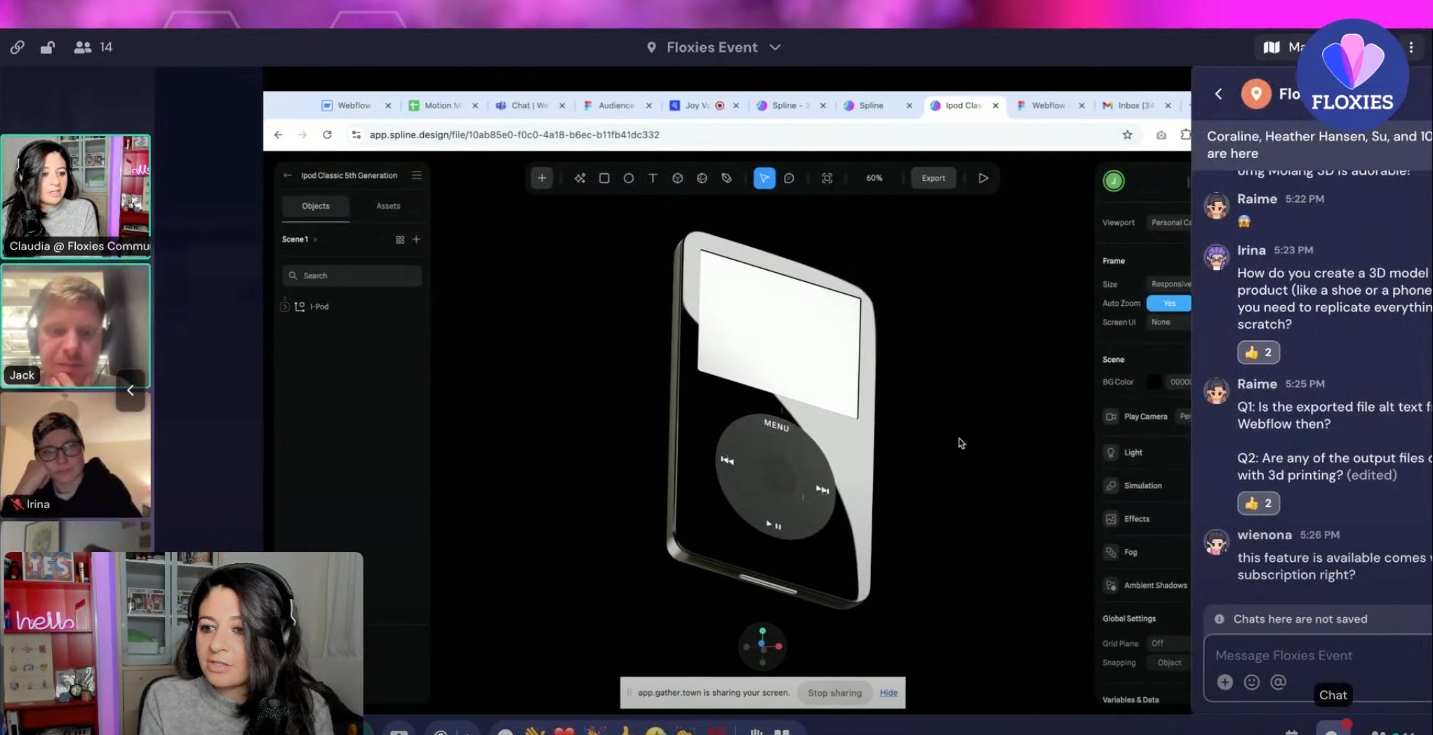Open the Floxies Event location dropdown
This screenshot has height=735, width=1433.
pyautogui.click(x=714, y=47)
